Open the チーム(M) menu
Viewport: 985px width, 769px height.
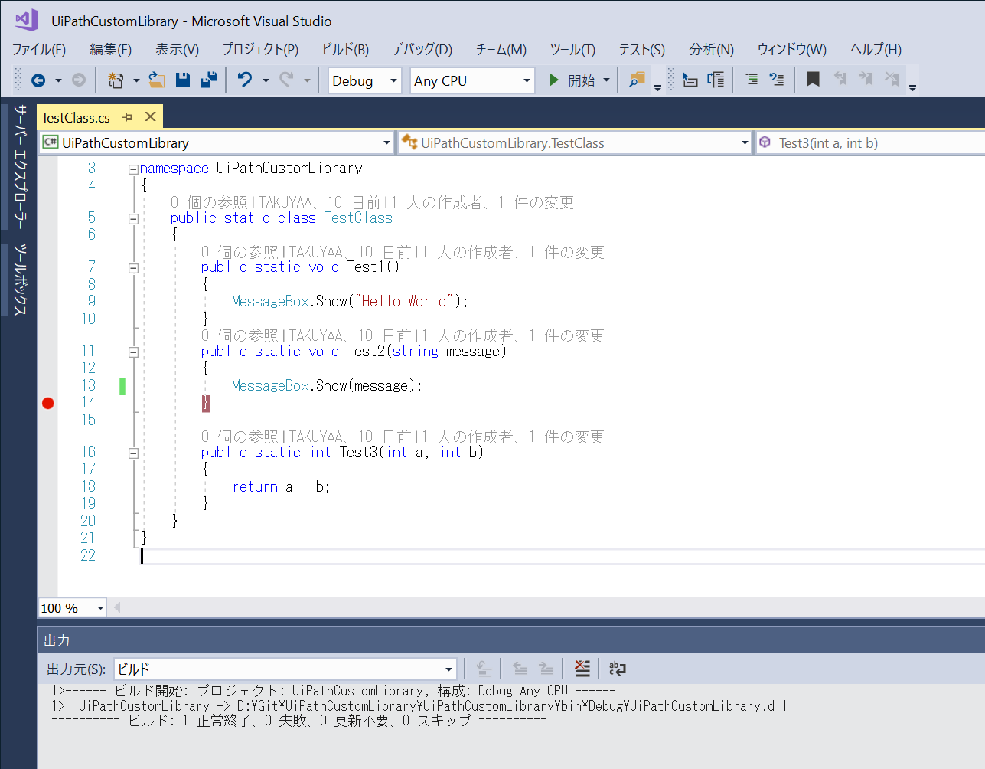501,49
